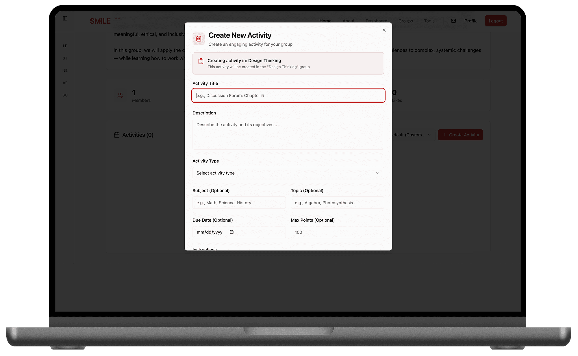
Task: Click the calendar picker icon in Due Date
Action: [231, 232]
